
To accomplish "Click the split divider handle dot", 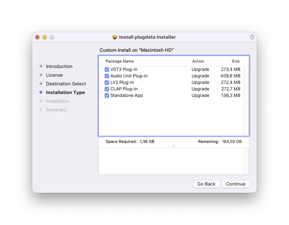I will 173,146.
